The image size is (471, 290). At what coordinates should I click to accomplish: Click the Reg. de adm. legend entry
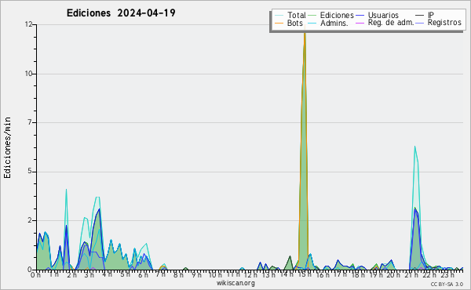point(385,23)
